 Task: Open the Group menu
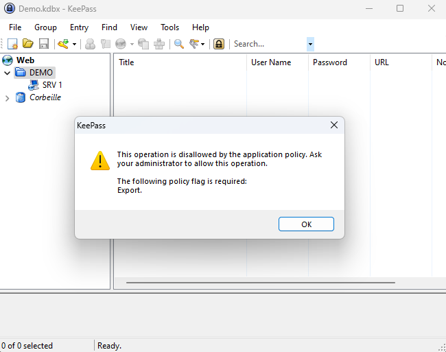[x=45, y=27]
